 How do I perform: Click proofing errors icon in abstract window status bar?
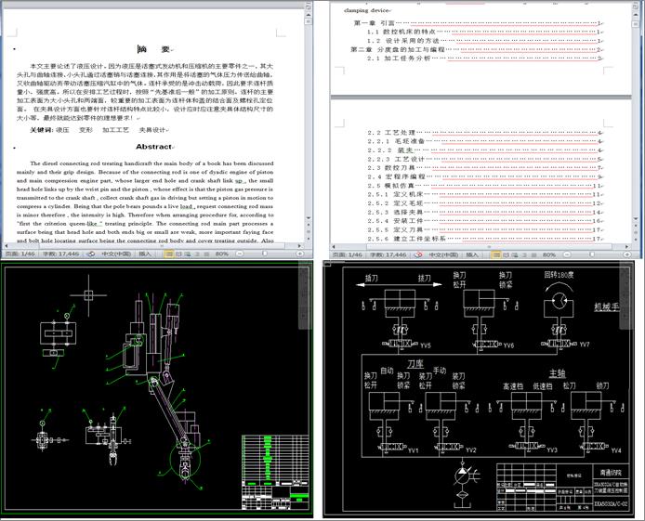[91, 254]
